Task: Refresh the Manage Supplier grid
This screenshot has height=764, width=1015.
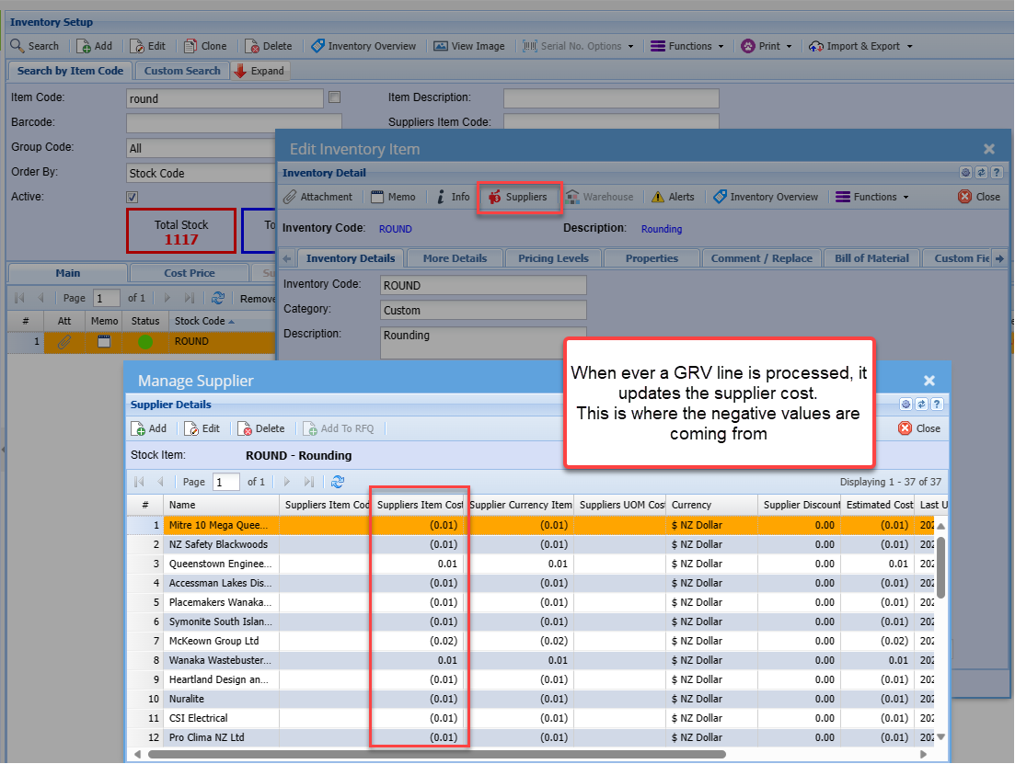Action: coord(338,482)
